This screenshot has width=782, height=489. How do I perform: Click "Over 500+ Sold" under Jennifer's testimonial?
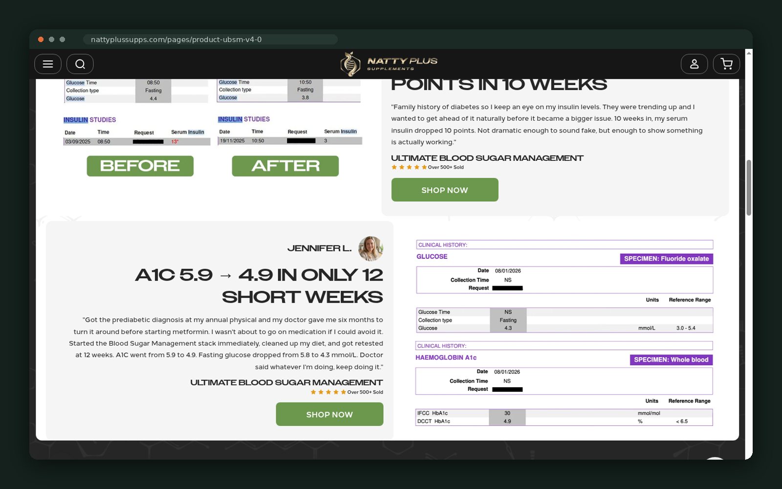pos(365,392)
